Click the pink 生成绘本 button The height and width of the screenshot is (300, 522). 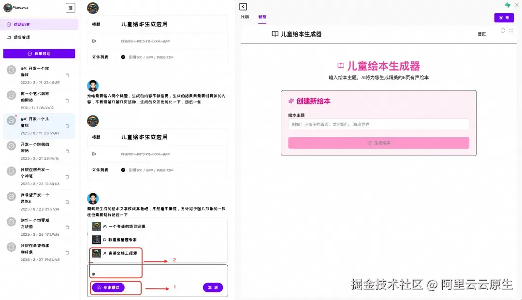pos(378,143)
